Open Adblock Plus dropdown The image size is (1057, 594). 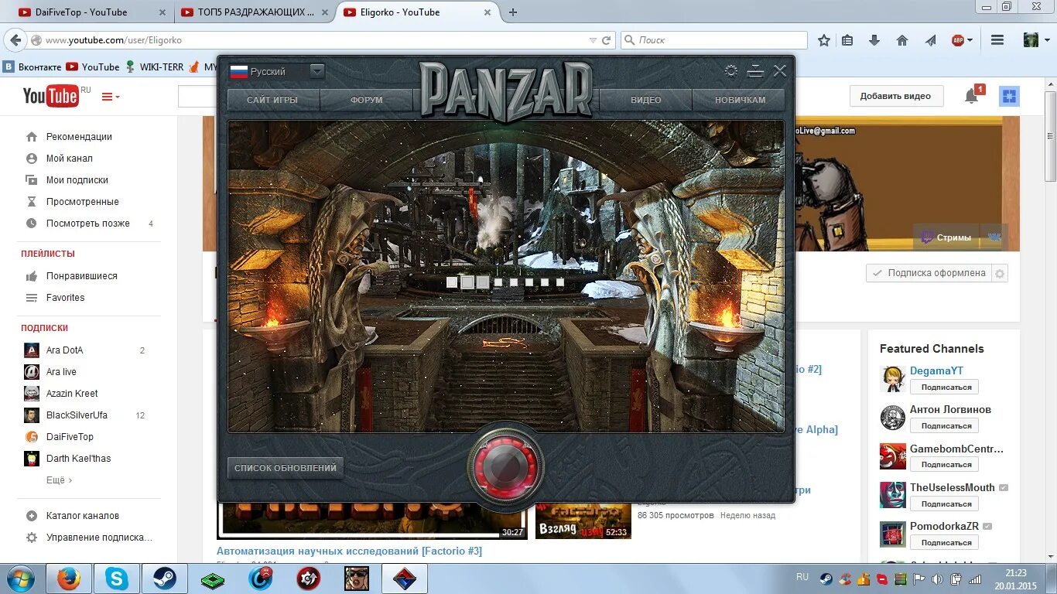pyautogui.click(x=970, y=40)
